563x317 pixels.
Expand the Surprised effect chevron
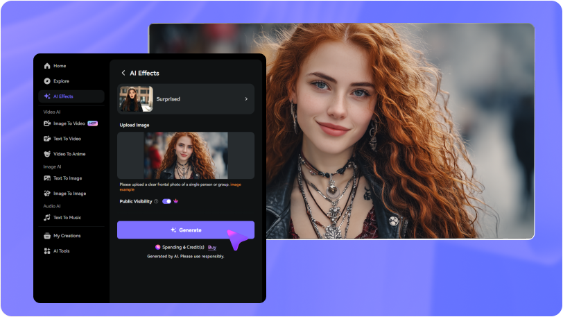(x=246, y=98)
